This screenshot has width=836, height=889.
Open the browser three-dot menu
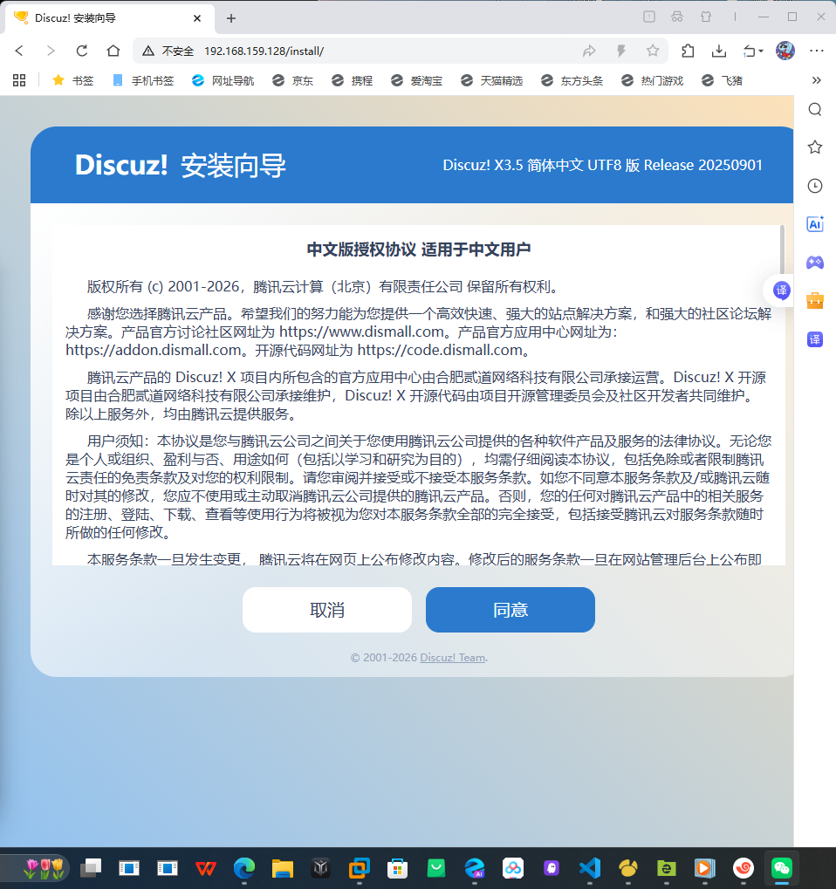click(817, 51)
